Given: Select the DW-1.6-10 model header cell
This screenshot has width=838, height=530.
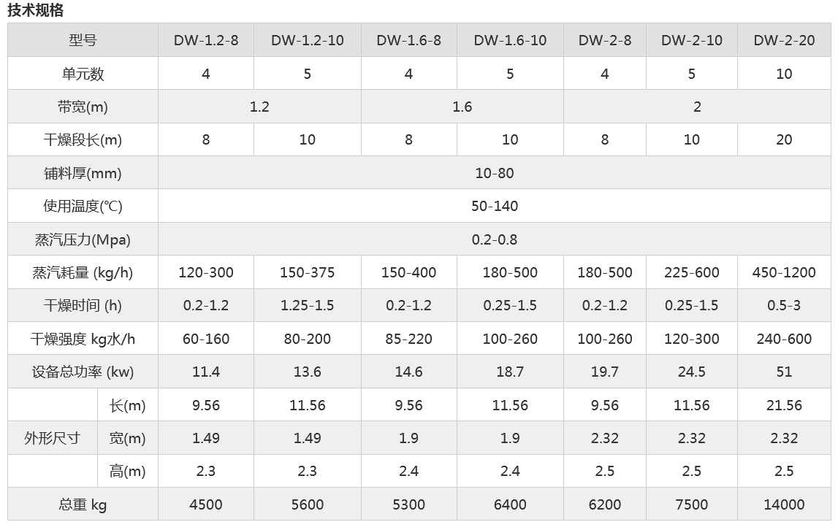Looking at the screenshot, I should pos(510,40).
